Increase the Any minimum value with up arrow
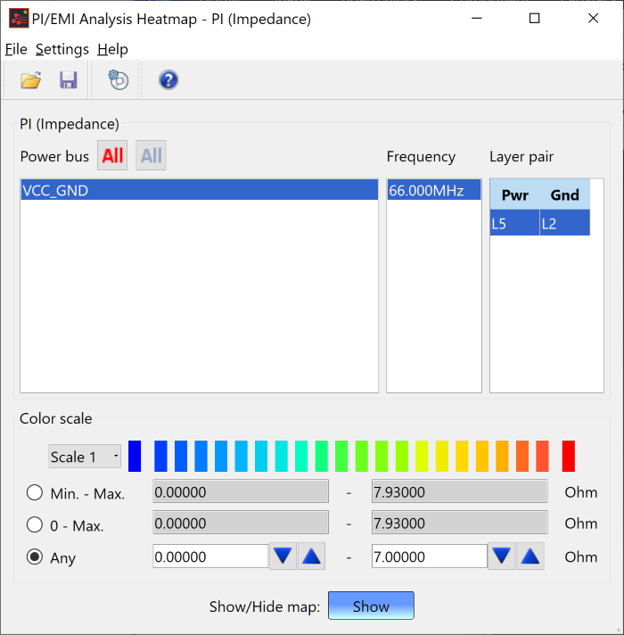The image size is (624, 635). [x=311, y=557]
